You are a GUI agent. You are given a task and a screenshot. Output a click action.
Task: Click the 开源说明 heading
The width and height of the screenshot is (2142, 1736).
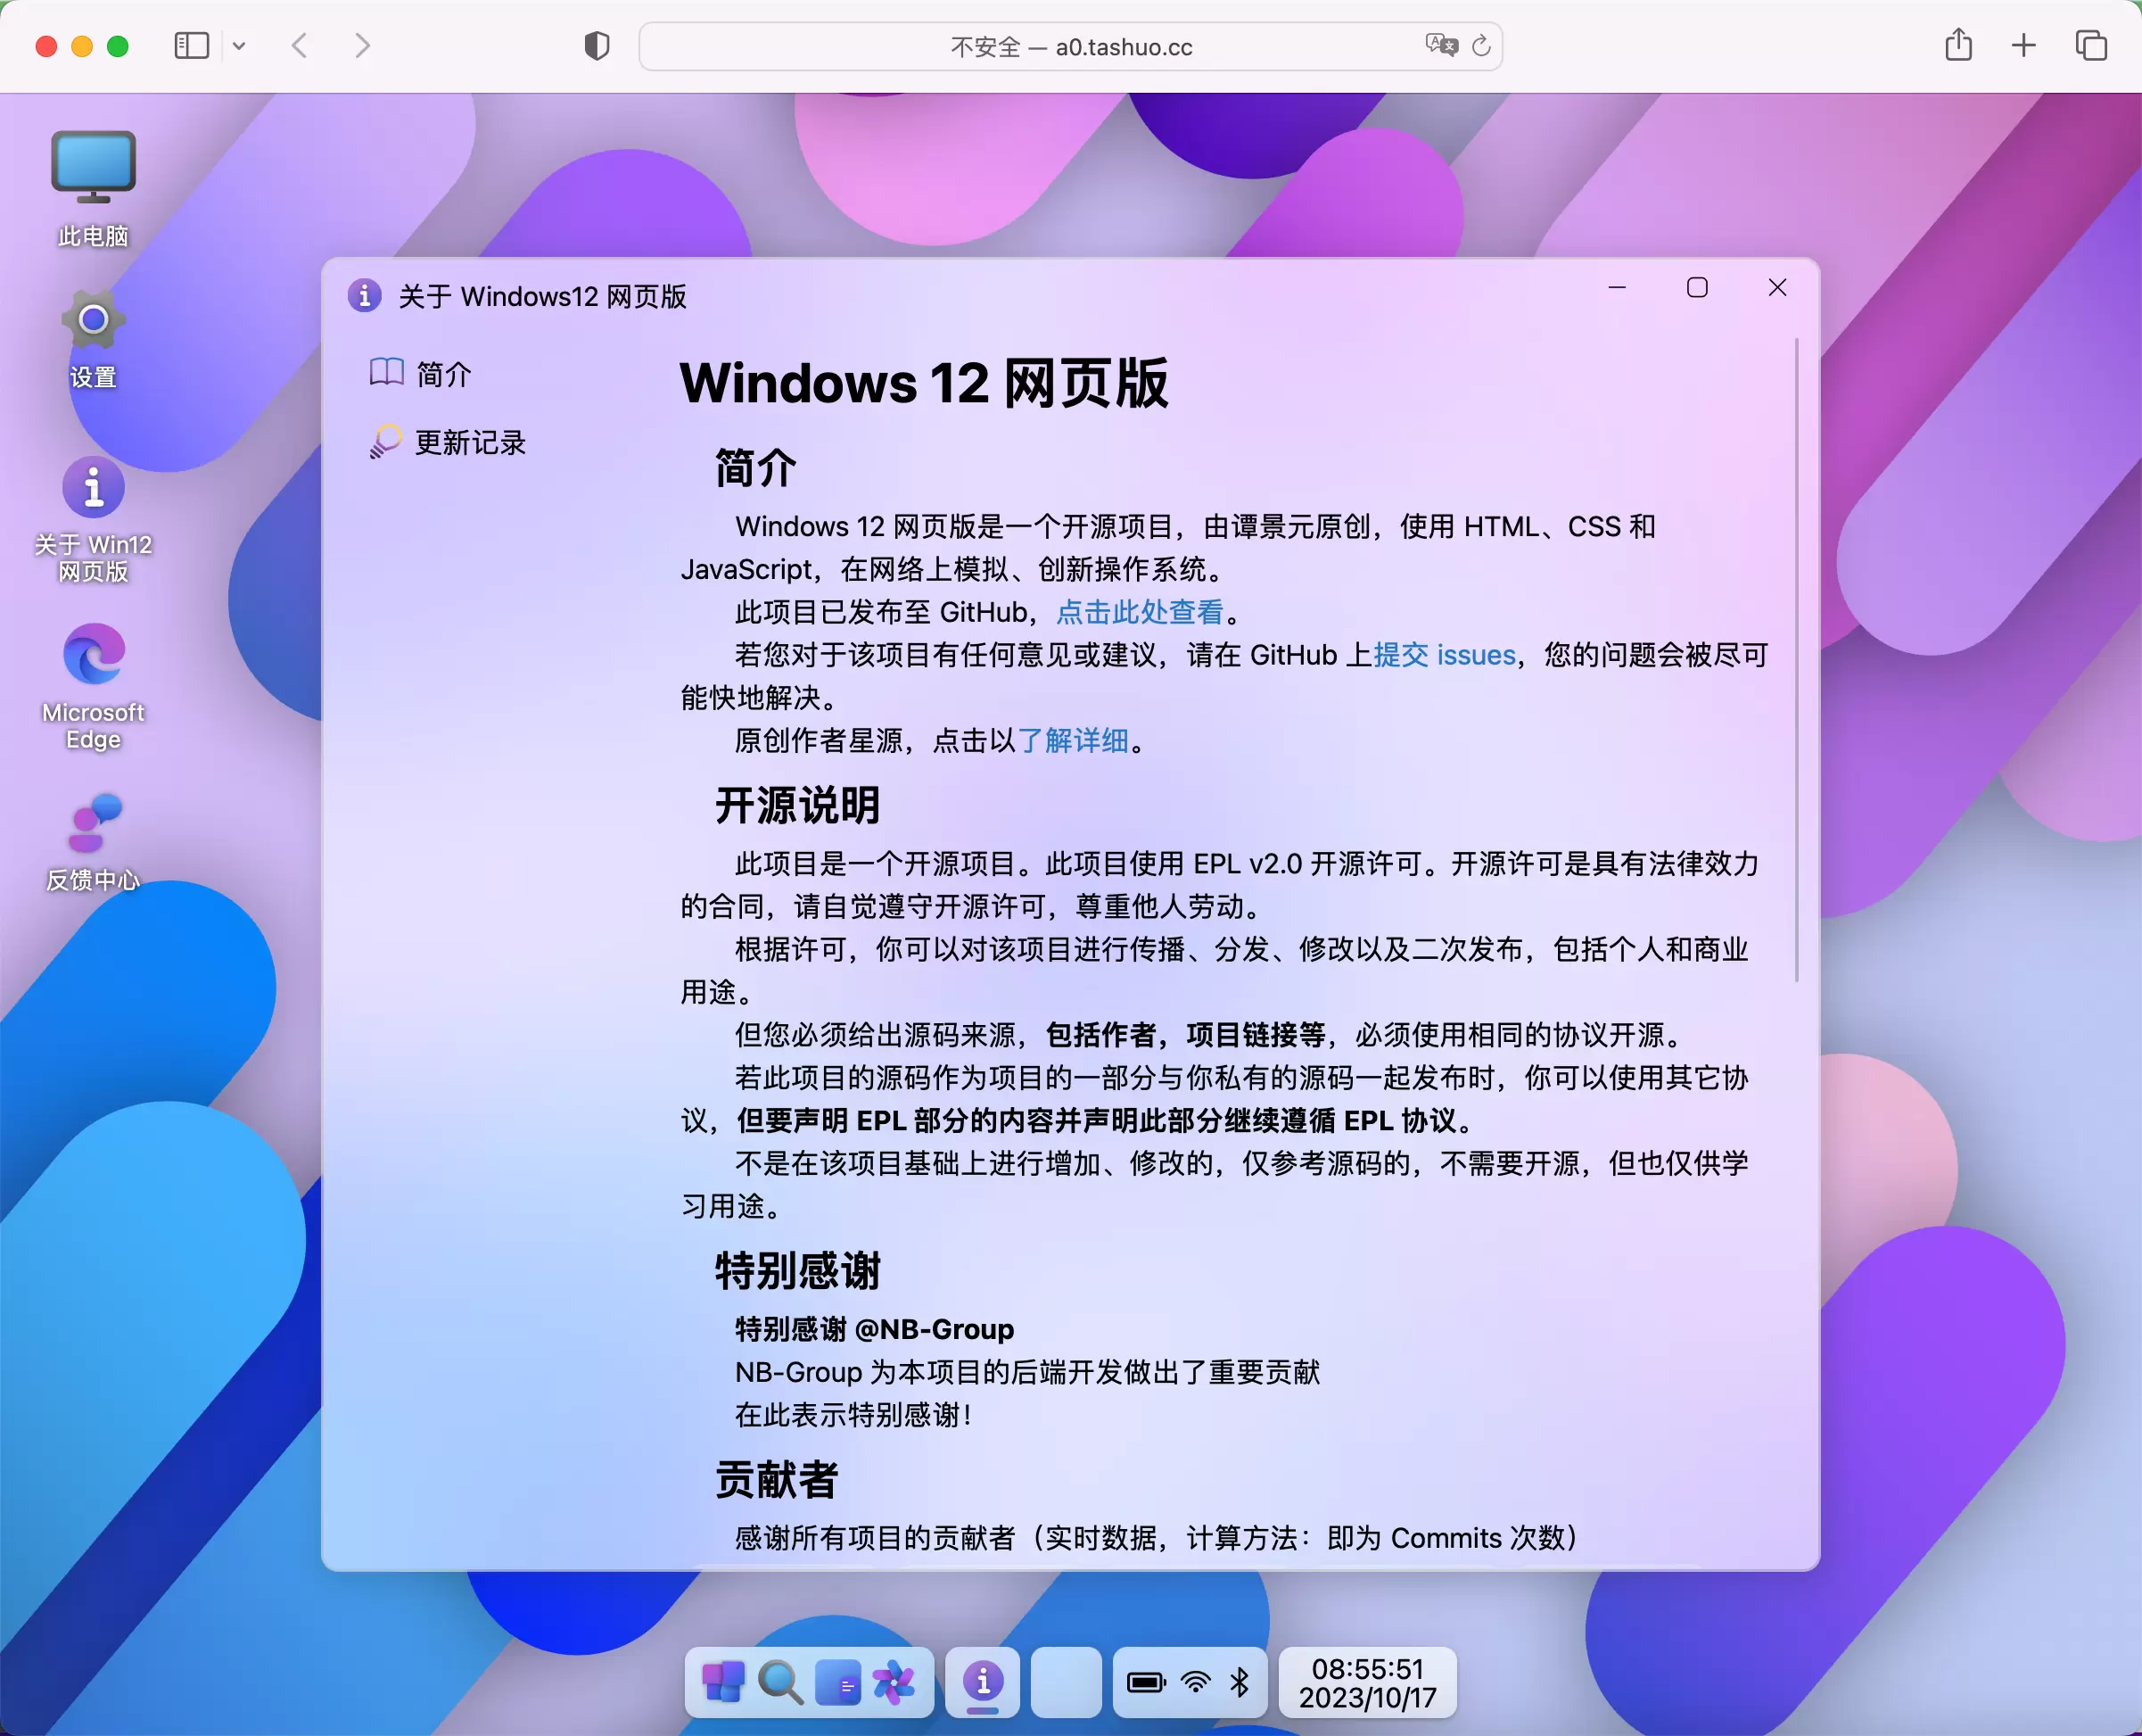797,805
